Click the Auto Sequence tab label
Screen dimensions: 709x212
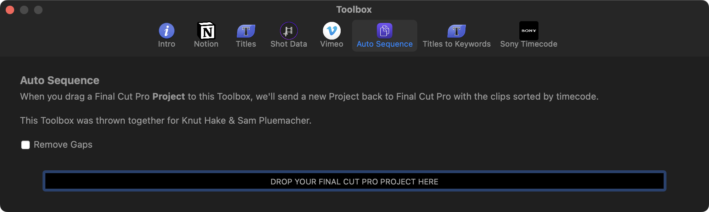tap(385, 44)
